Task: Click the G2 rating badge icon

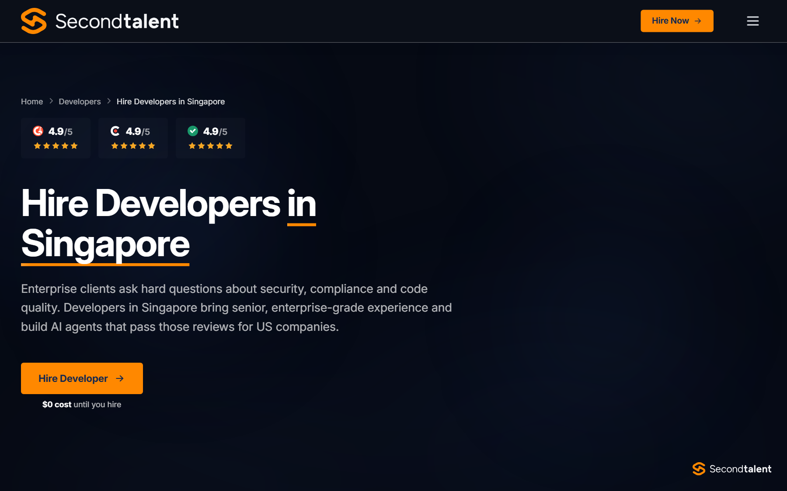Action: (38, 131)
